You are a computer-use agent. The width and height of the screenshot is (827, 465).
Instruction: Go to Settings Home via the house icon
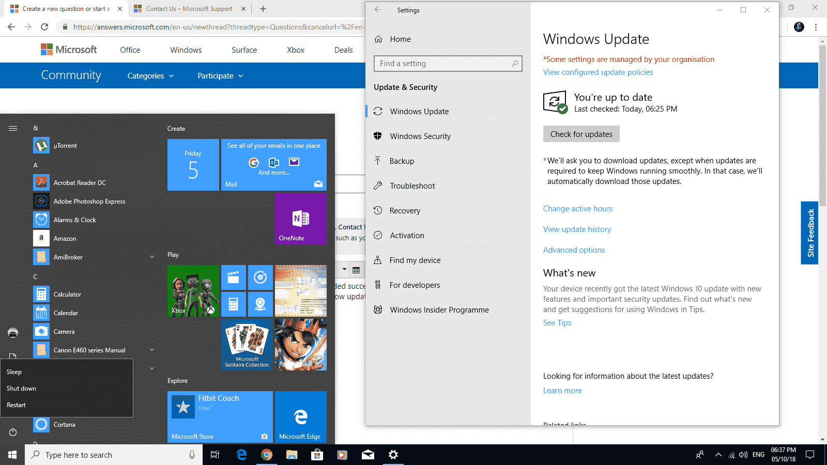[x=378, y=39]
